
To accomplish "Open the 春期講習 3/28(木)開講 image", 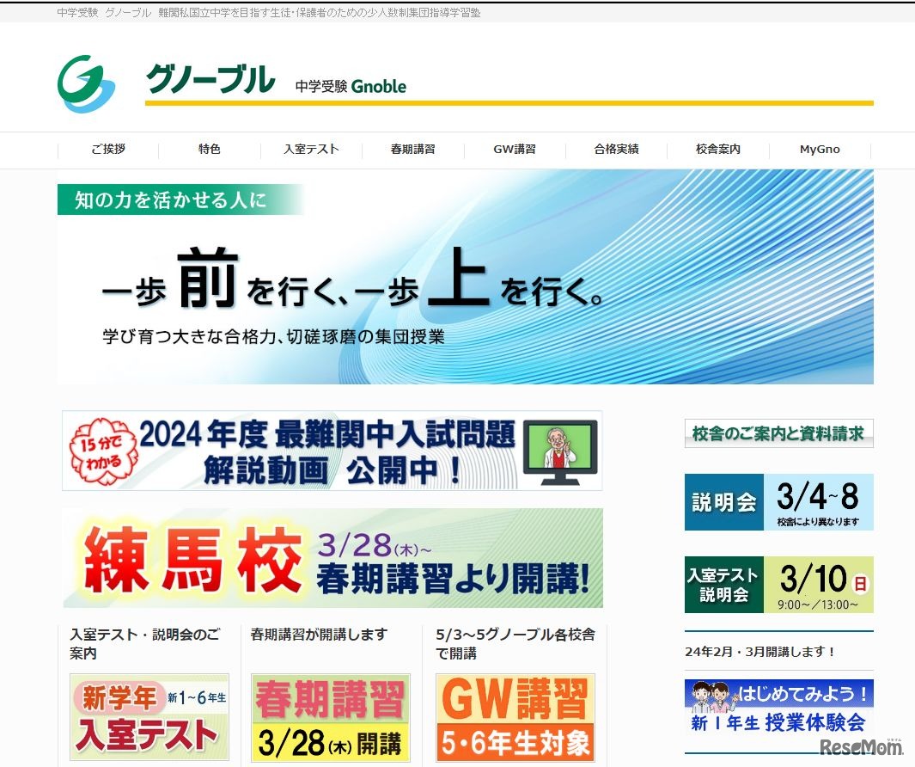I will pos(330,718).
